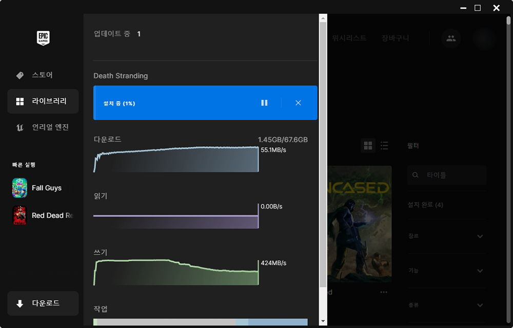Click the downloads panel scroll down arrow
Image resolution: width=513 pixels, height=328 pixels.
point(323,321)
